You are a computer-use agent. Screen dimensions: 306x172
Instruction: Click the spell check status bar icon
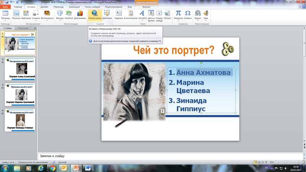pyautogui.click(x=54, y=162)
